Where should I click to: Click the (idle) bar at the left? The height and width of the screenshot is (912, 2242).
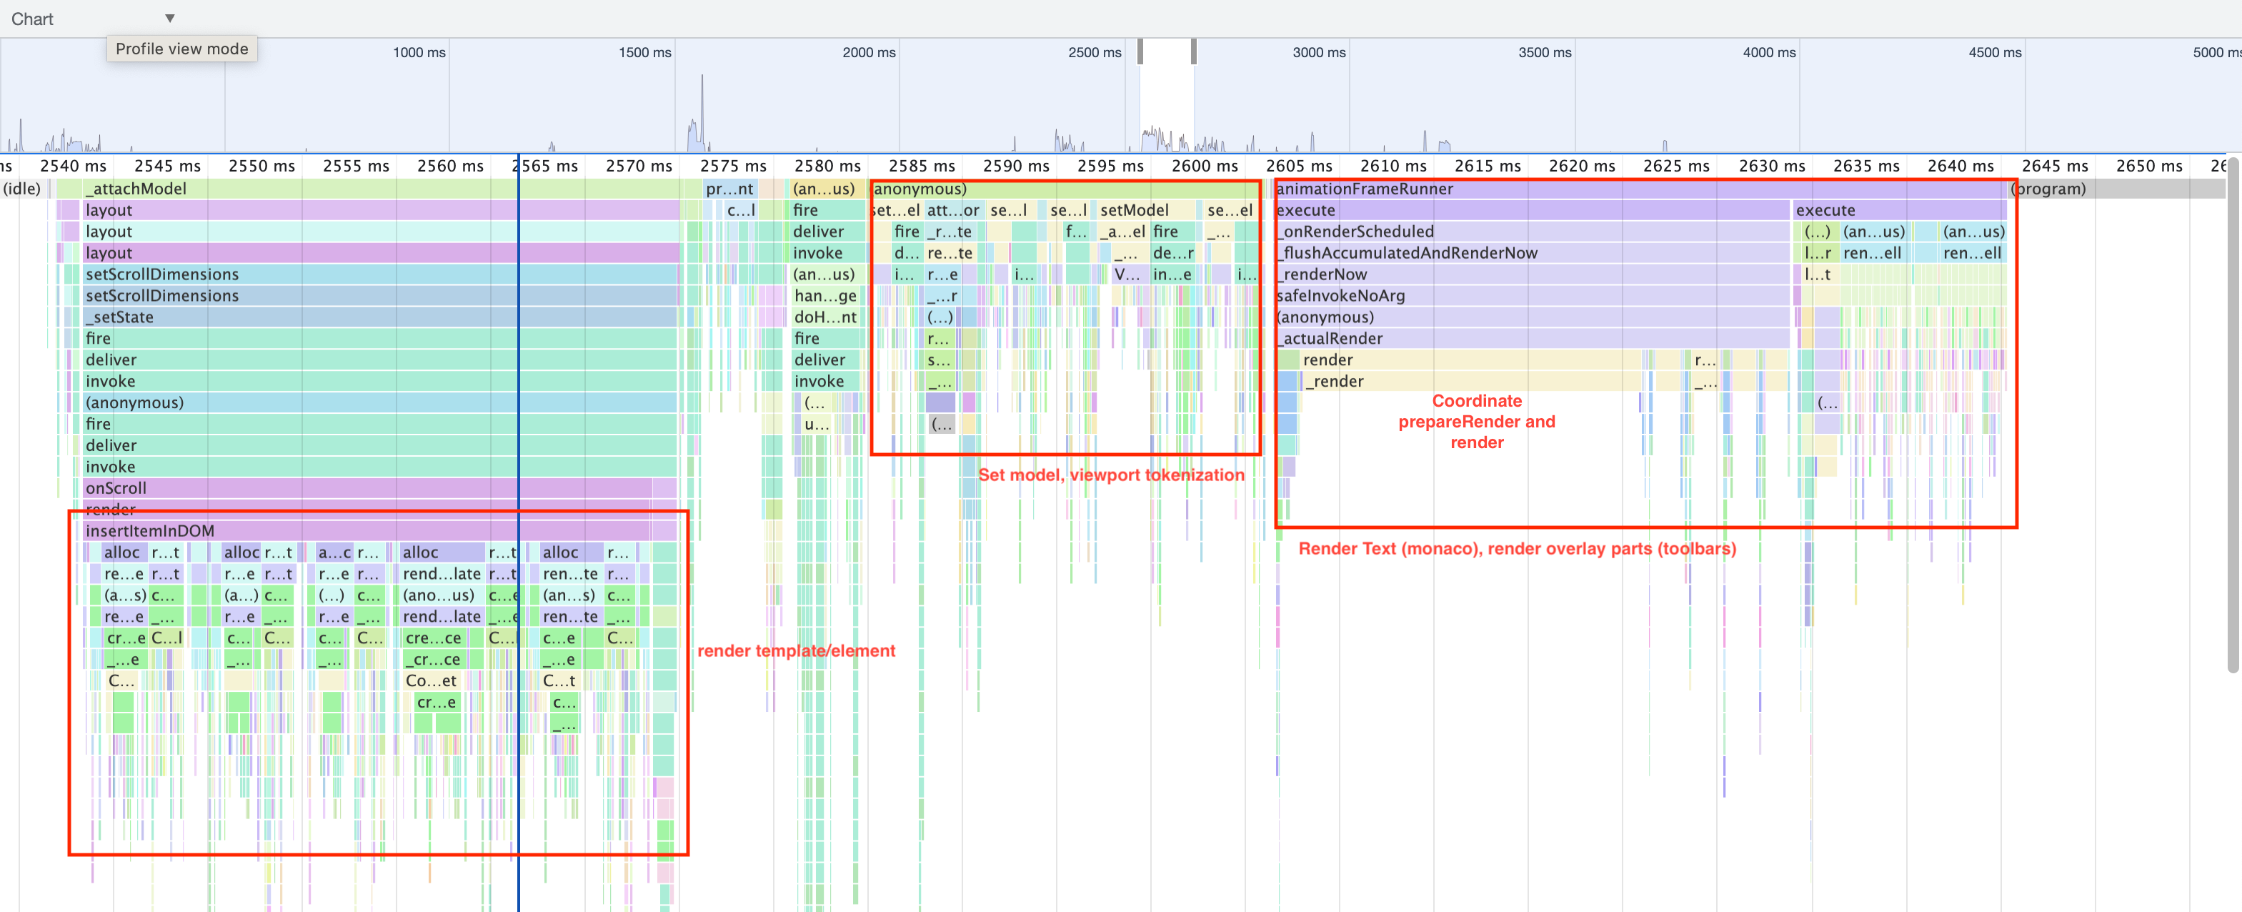[x=23, y=189]
